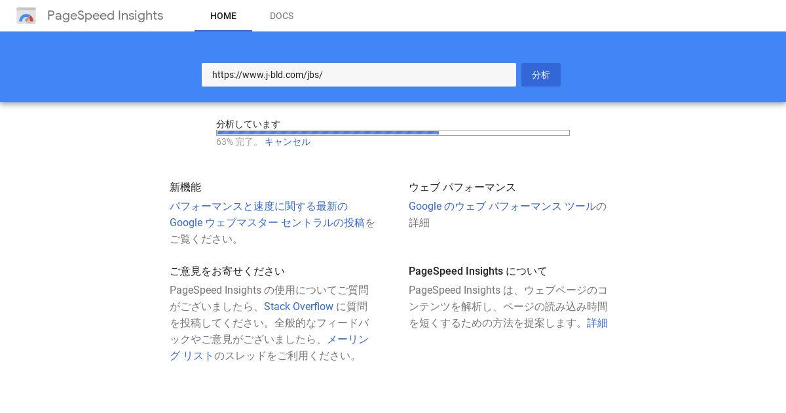Click the 63% 完了 progress text
Image resolution: width=786 pixels, height=413 pixels.
click(238, 142)
